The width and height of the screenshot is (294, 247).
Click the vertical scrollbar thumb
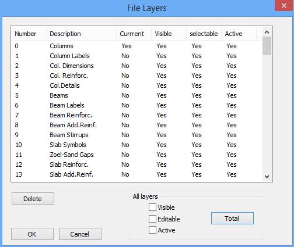coord(267,46)
